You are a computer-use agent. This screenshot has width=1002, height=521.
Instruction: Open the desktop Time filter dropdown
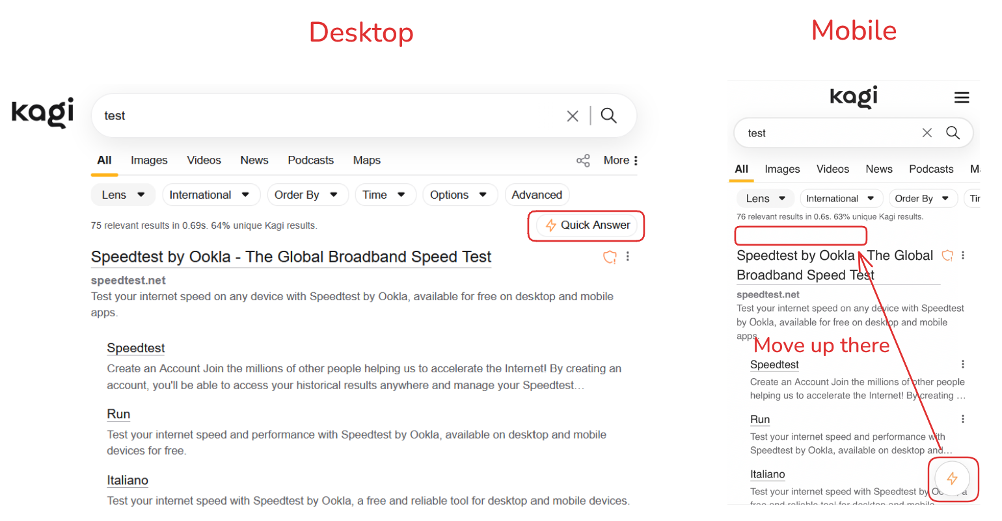click(x=385, y=195)
